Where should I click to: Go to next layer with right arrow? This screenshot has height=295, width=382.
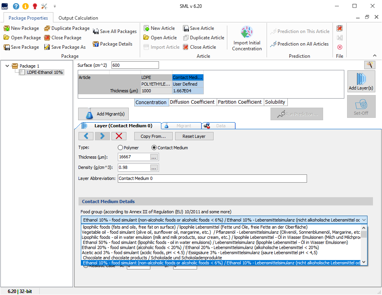[x=102, y=136]
